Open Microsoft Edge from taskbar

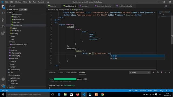(59, 95)
